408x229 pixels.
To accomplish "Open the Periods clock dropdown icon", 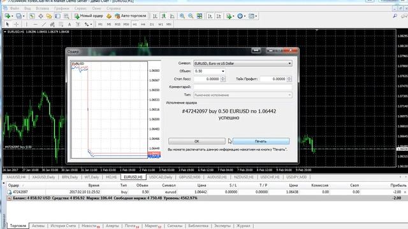I will [241, 16].
